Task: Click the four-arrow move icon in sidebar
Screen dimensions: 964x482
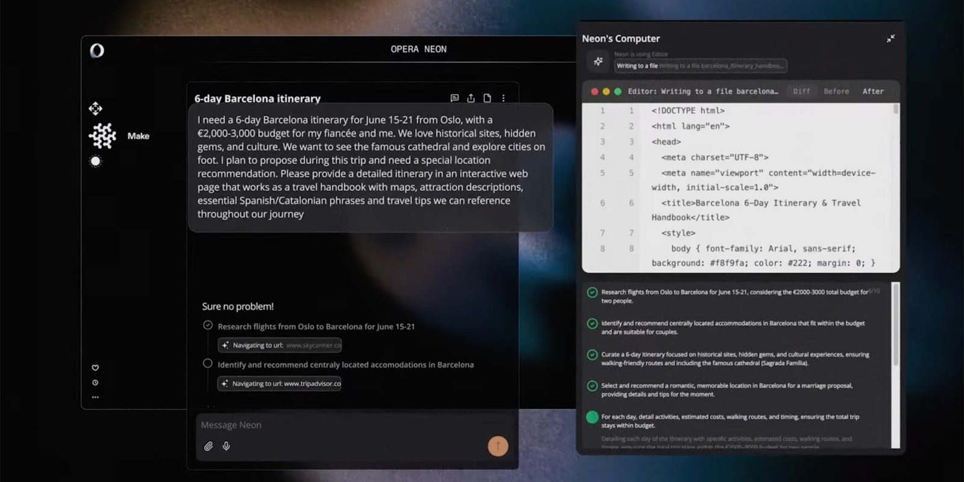Action: [95, 108]
